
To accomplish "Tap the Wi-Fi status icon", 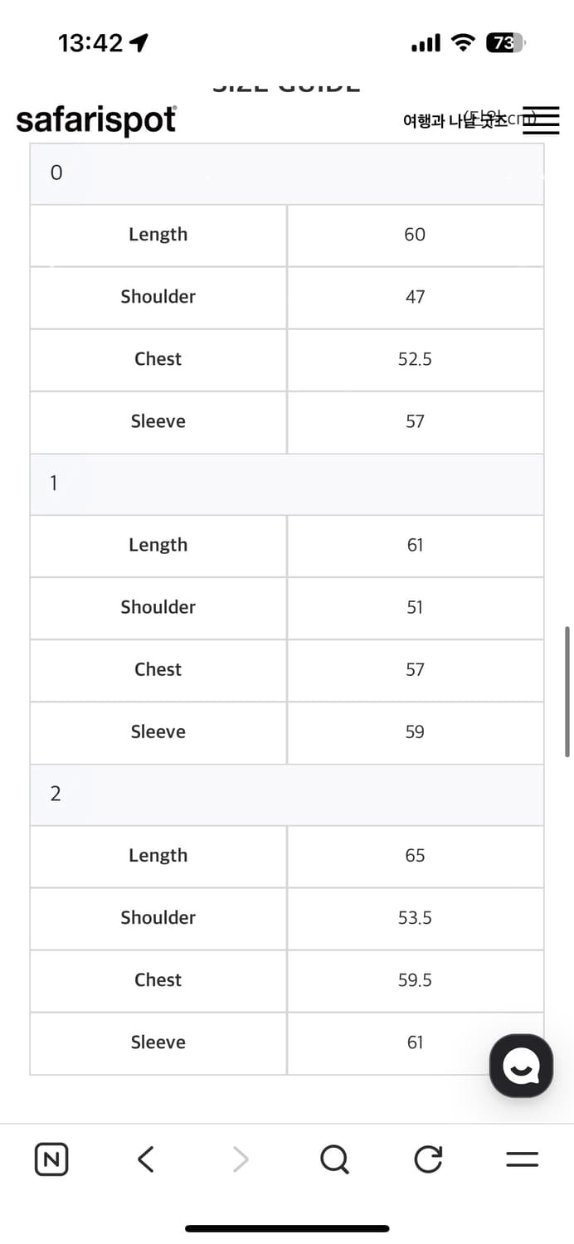I will click(463, 43).
